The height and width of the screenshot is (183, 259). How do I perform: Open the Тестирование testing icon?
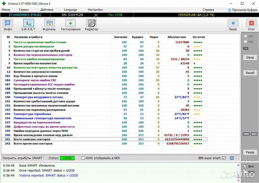71,24
